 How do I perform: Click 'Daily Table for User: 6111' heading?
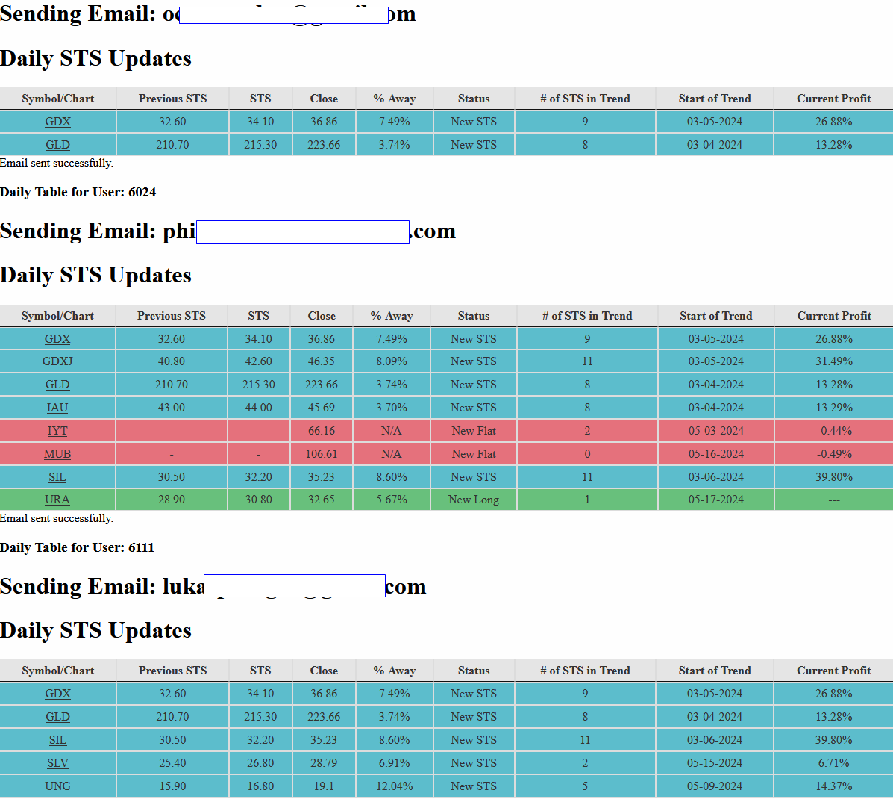coord(78,547)
